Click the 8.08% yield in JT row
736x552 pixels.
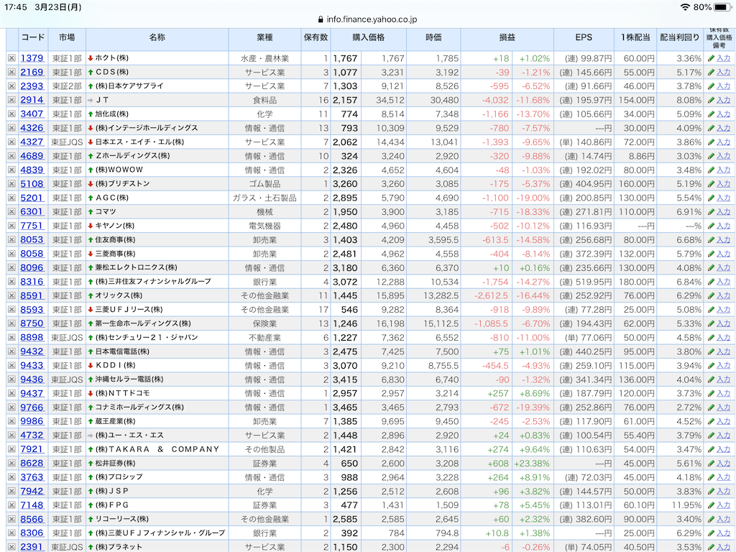(689, 100)
